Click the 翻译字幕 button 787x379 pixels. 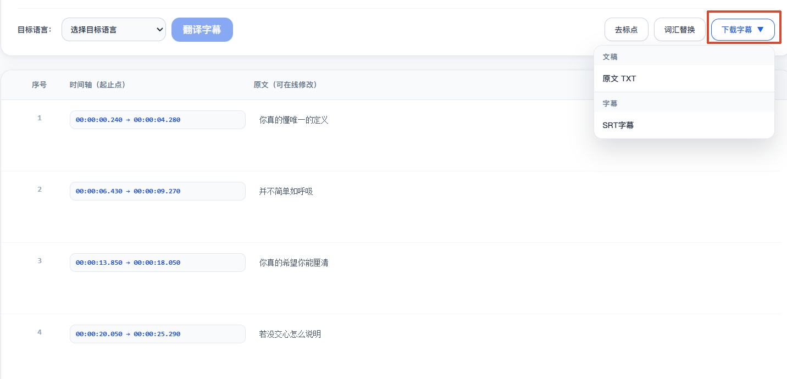[202, 30]
